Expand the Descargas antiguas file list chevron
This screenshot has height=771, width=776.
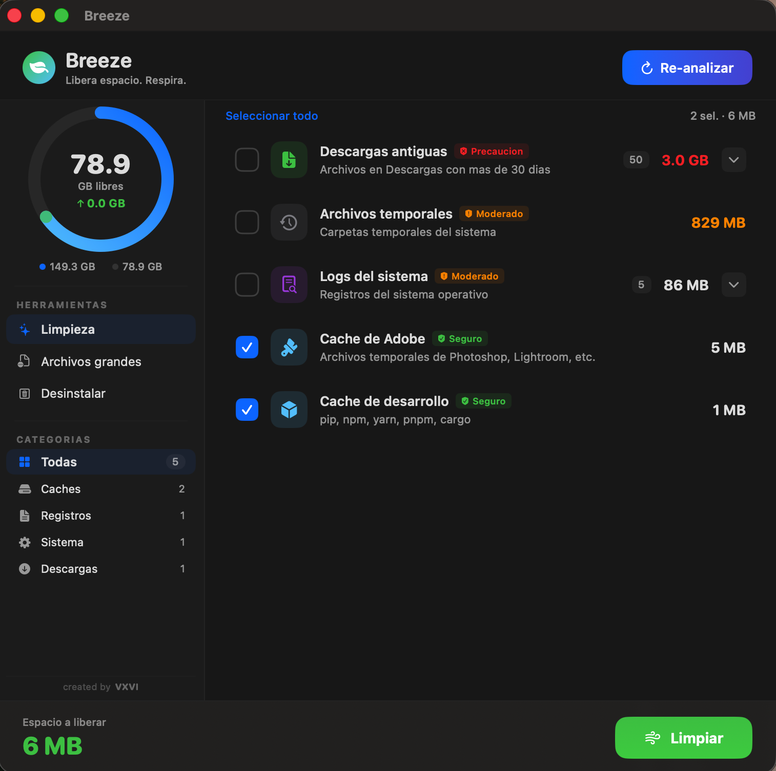click(x=734, y=160)
